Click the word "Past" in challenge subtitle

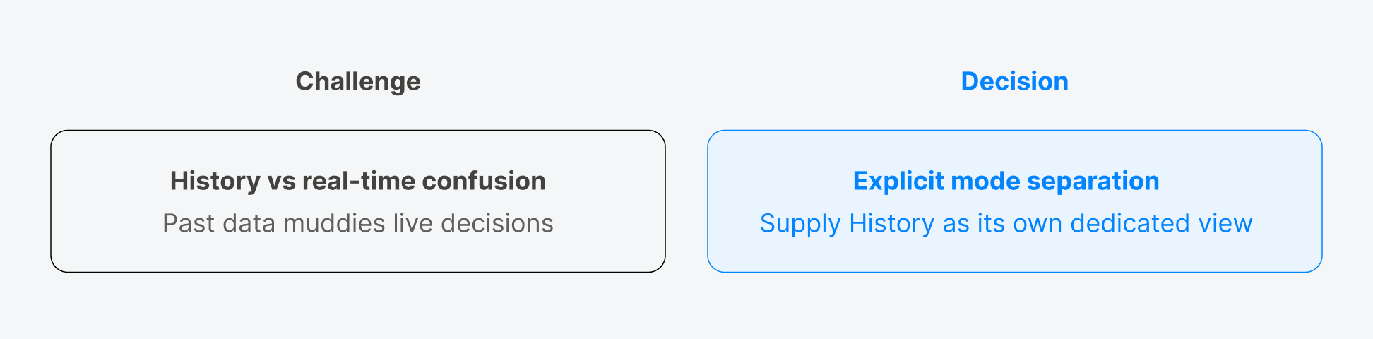pos(189,223)
